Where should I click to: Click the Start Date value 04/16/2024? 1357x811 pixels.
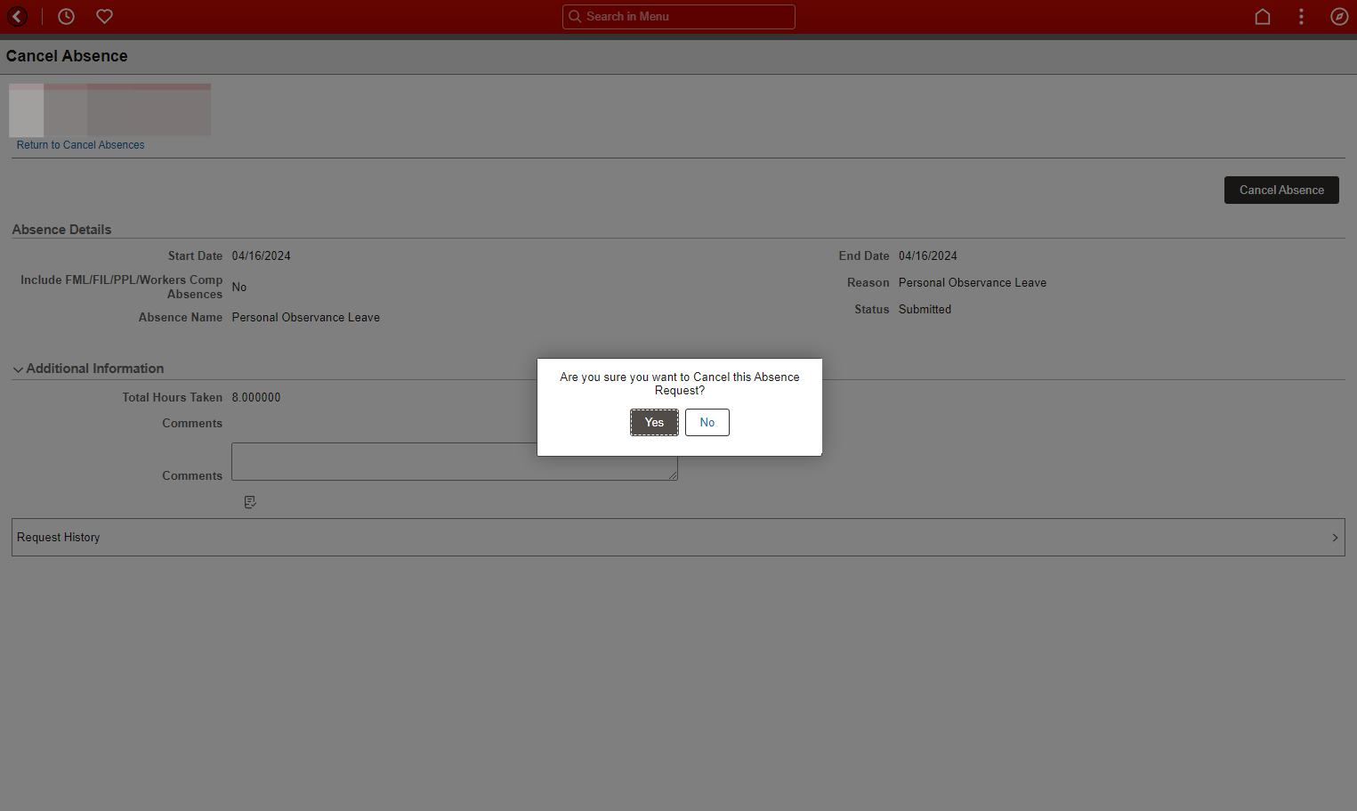coord(262,255)
